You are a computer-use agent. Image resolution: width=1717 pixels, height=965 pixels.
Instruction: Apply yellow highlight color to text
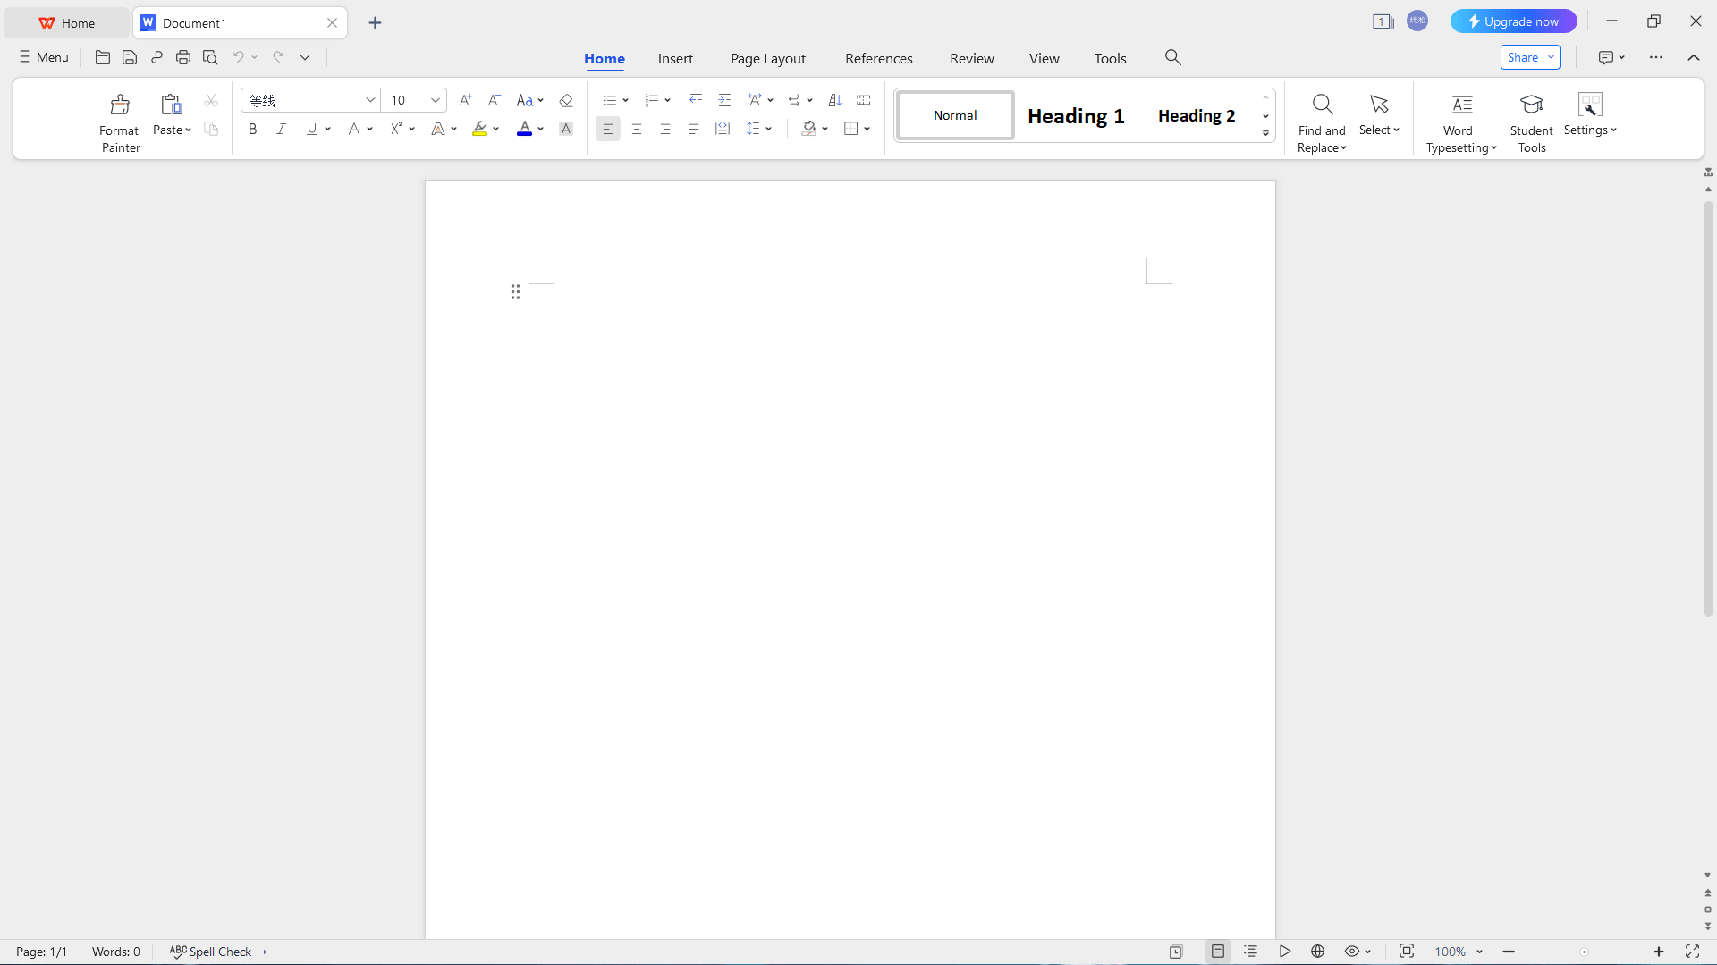pos(480,129)
